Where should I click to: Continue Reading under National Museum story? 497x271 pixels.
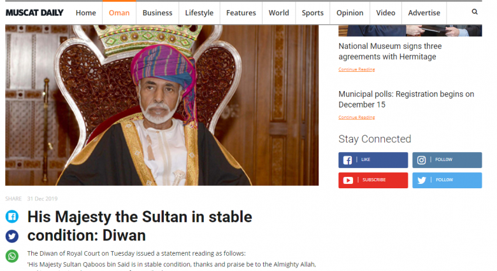click(x=357, y=69)
